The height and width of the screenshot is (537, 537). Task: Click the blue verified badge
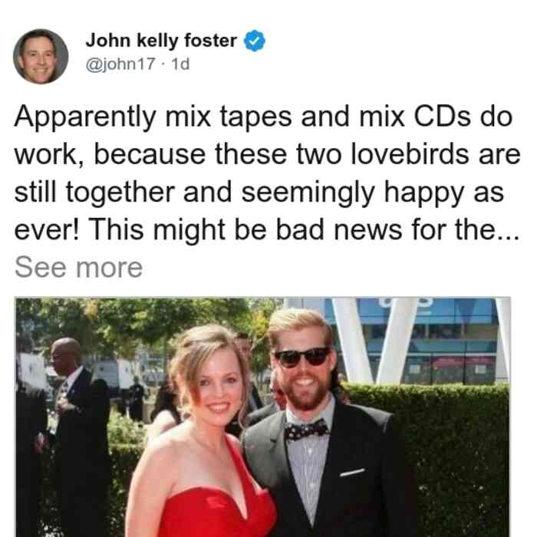254,41
